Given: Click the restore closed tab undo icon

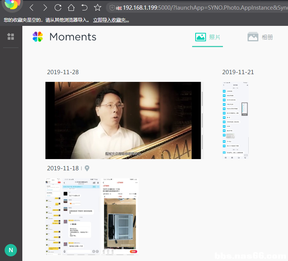Looking at the screenshot, I should (84, 8).
